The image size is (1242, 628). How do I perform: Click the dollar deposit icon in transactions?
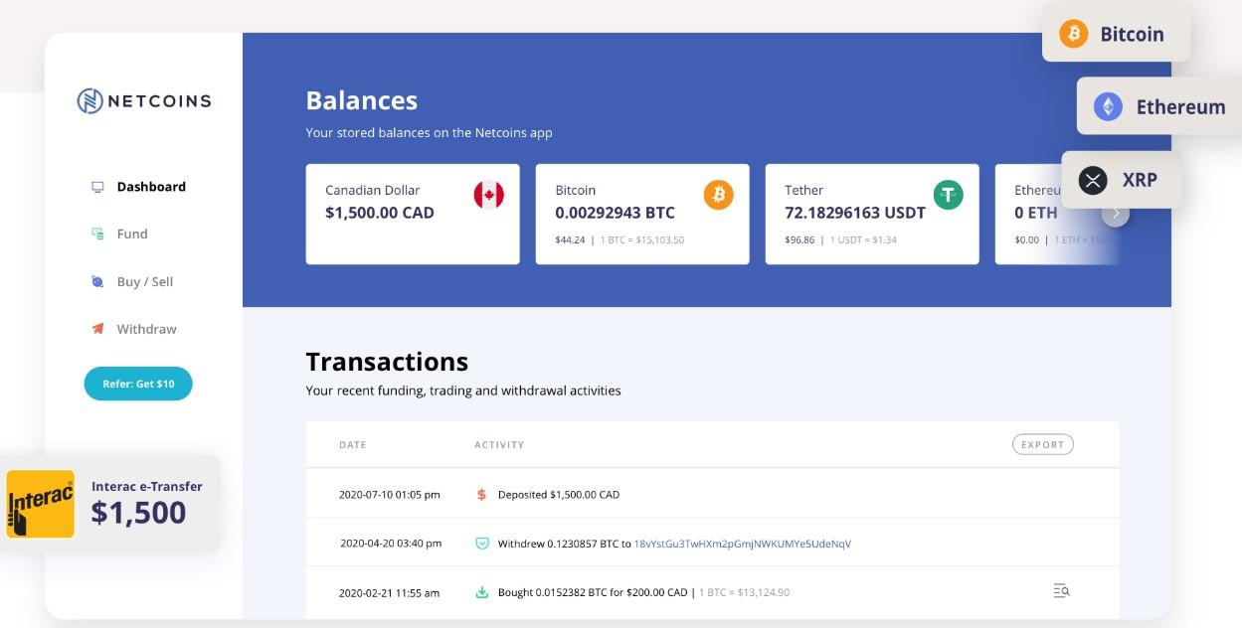tap(481, 495)
